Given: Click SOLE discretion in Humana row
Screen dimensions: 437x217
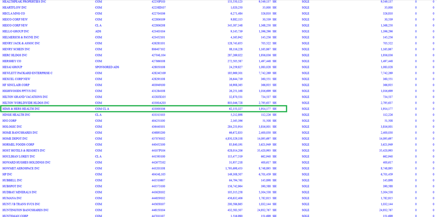Looking at the screenshot, I should (x=306, y=198).
